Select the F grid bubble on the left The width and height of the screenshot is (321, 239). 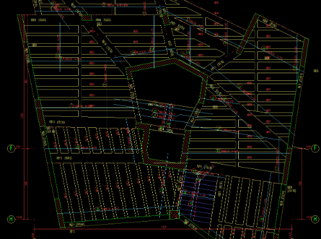coord(11,148)
